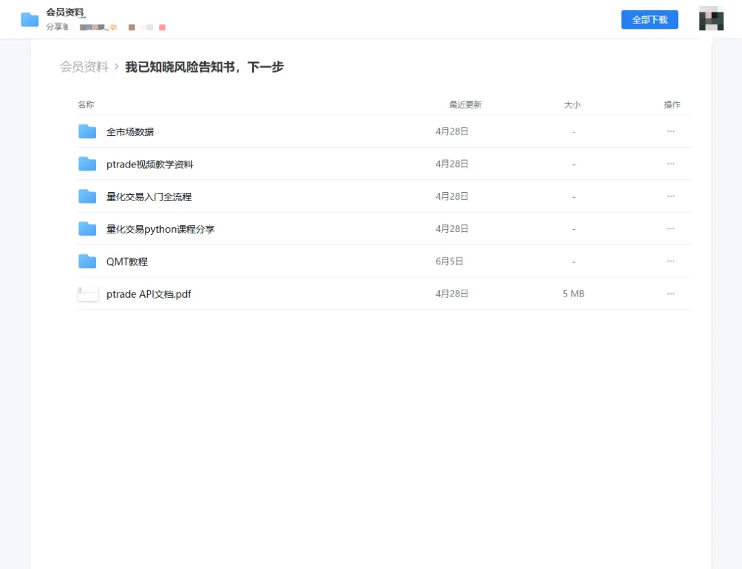Go back to 会员资料 breadcrumb
The height and width of the screenshot is (569, 742).
point(84,67)
